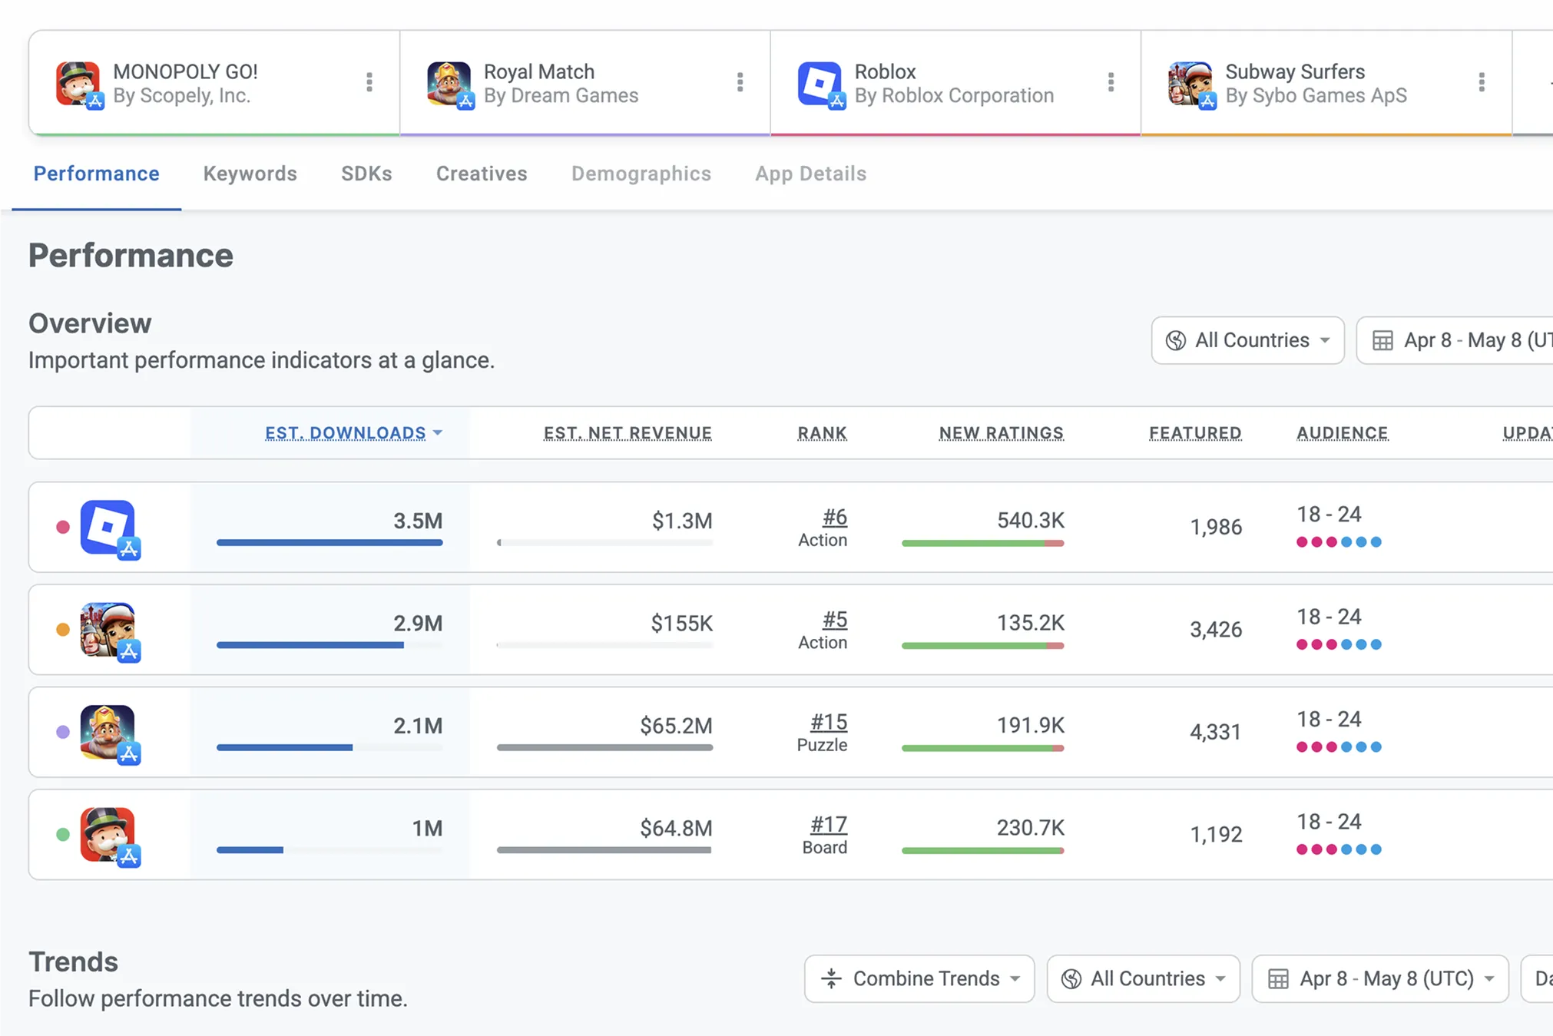Open the All Countries dropdown in Overview
1553x1036 pixels.
[x=1247, y=340]
